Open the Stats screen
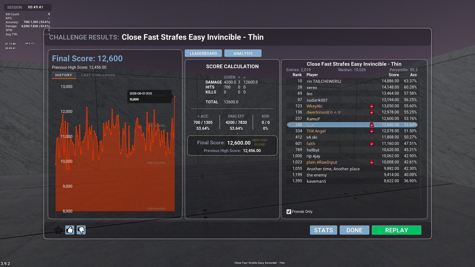The height and width of the screenshot is (267, 475). [323, 230]
